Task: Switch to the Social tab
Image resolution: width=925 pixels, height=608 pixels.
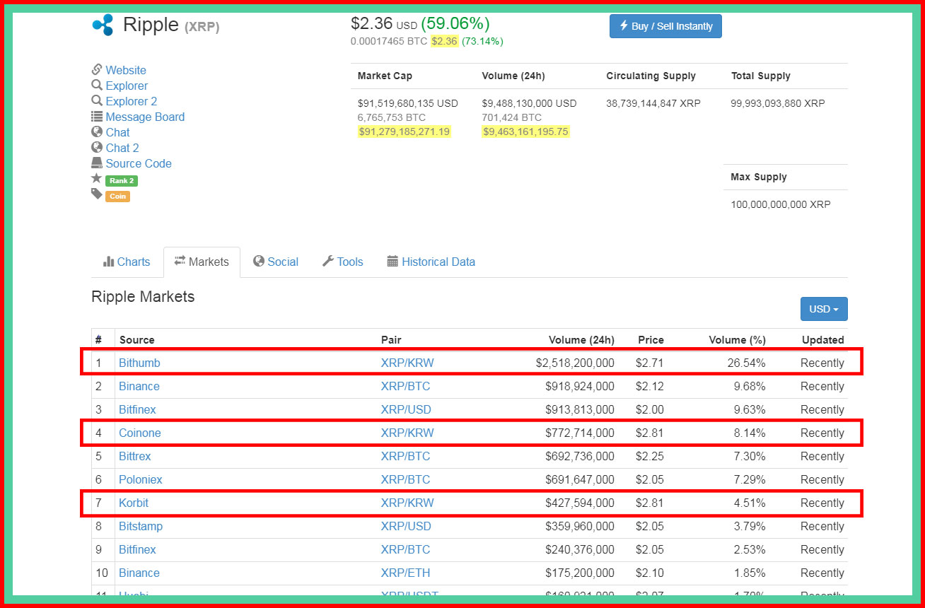Action: [276, 262]
